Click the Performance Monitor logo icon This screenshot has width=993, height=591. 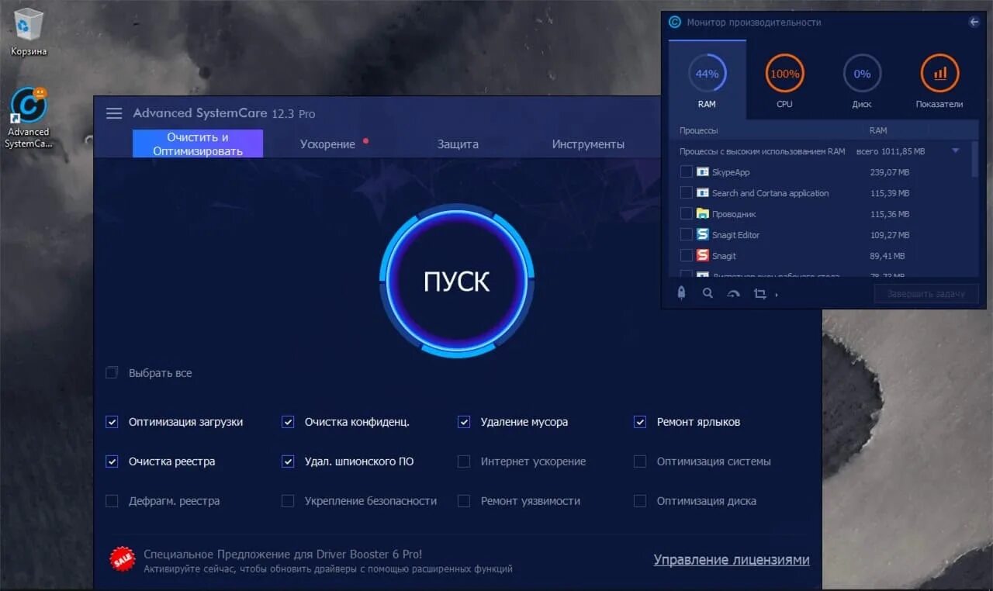tap(675, 22)
